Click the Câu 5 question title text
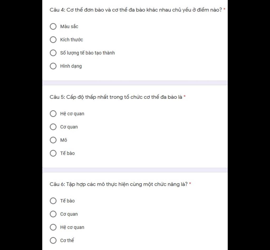Viewport: 270px width, 250px height. click(x=116, y=97)
